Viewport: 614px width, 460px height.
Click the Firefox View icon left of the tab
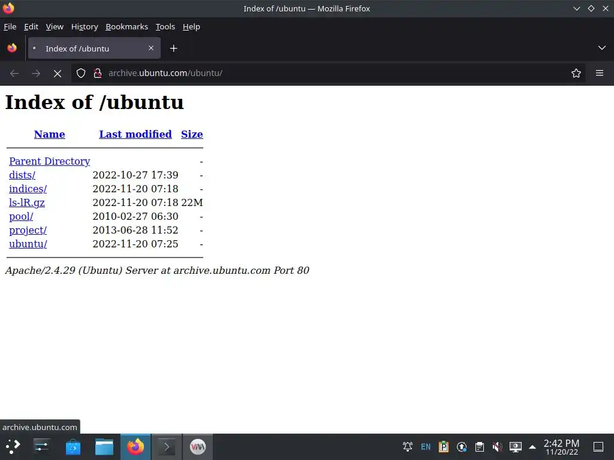12,48
